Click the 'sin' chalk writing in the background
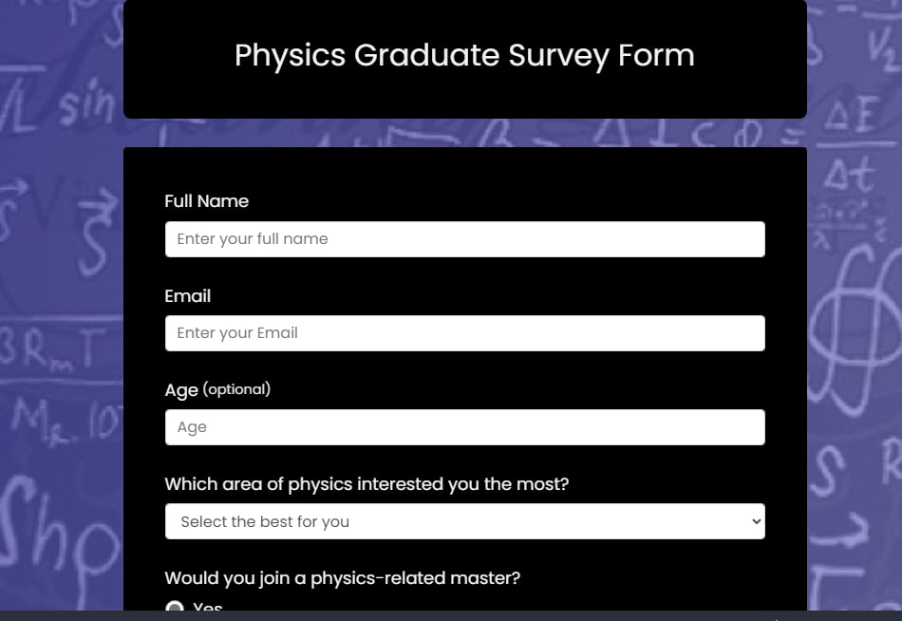Screen dimensions: 902x621 click(x=87, y=104)
